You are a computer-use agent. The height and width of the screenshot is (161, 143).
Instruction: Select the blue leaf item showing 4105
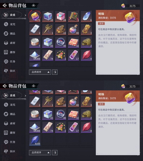[35, 140]
